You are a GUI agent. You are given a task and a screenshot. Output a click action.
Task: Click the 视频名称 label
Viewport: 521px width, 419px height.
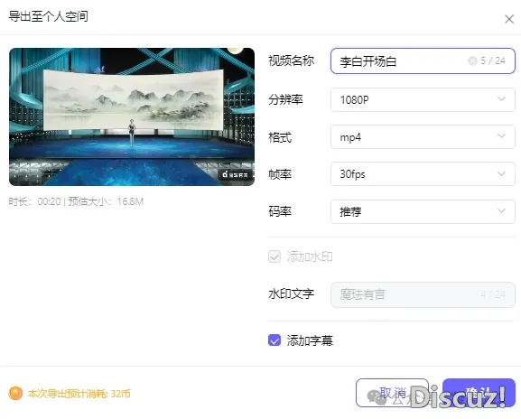(291, 61)
